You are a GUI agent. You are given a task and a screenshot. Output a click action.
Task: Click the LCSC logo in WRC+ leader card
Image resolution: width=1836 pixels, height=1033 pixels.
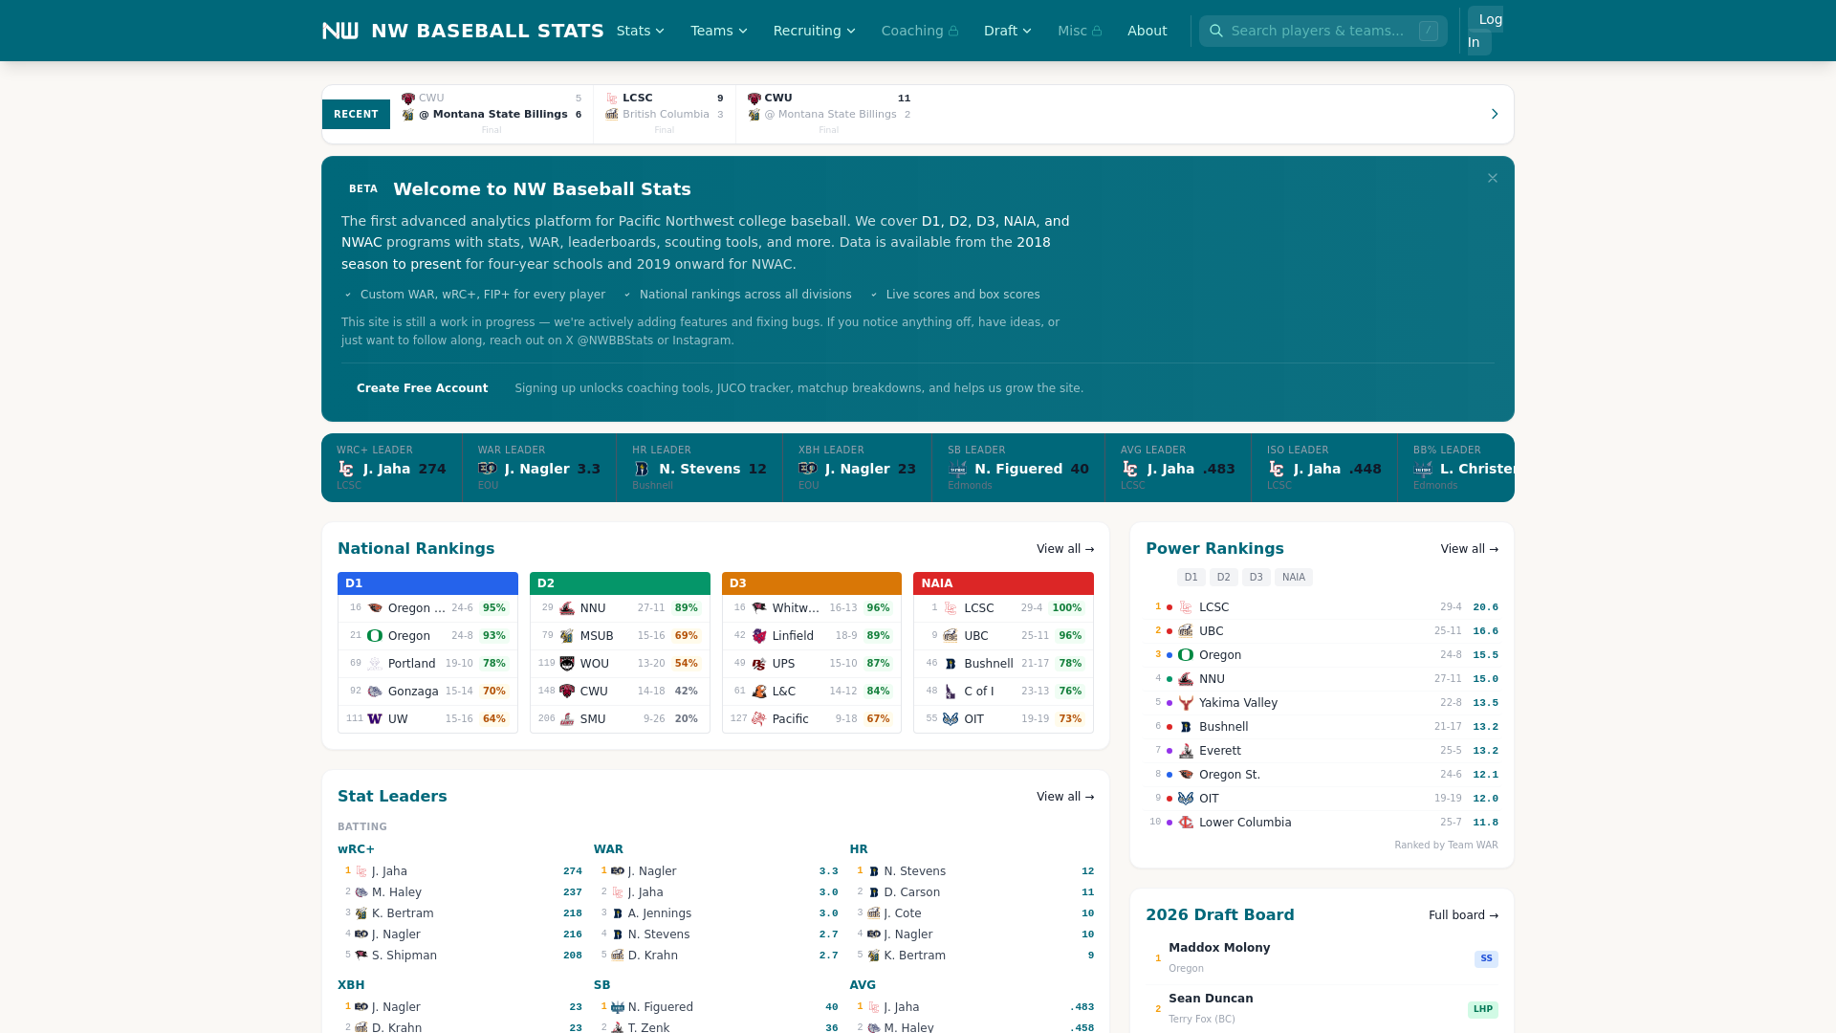click(346, 469)
